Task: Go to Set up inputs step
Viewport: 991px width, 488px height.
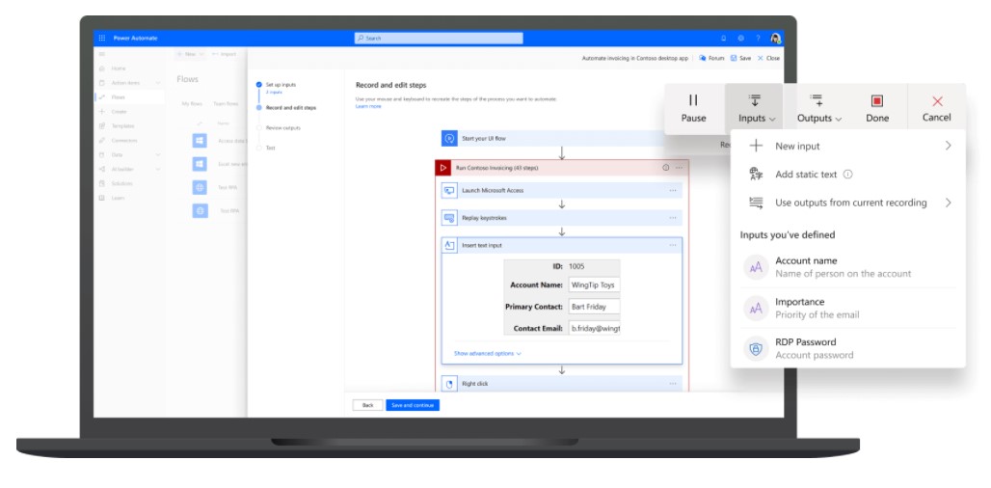Action: point(280,84)
